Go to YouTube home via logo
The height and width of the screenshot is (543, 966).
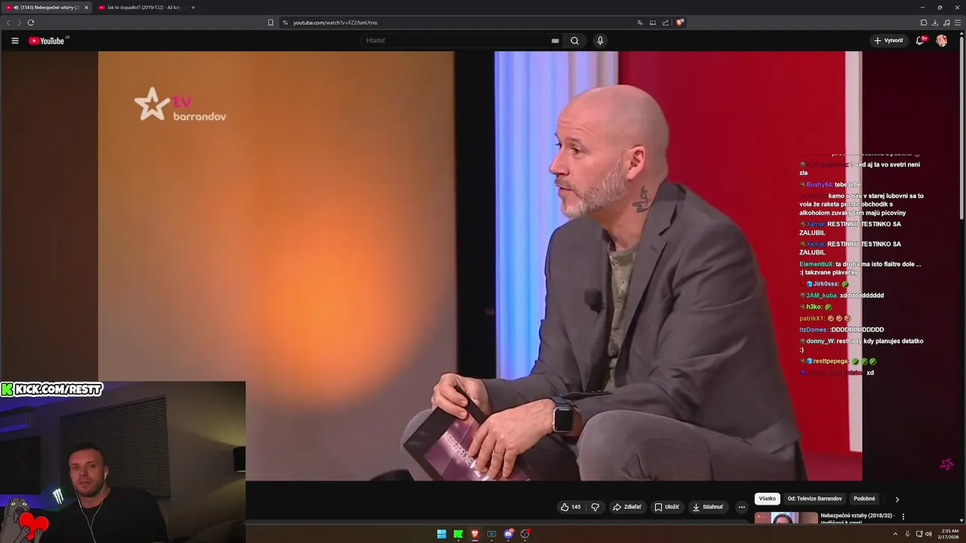[x=46, y=41]
